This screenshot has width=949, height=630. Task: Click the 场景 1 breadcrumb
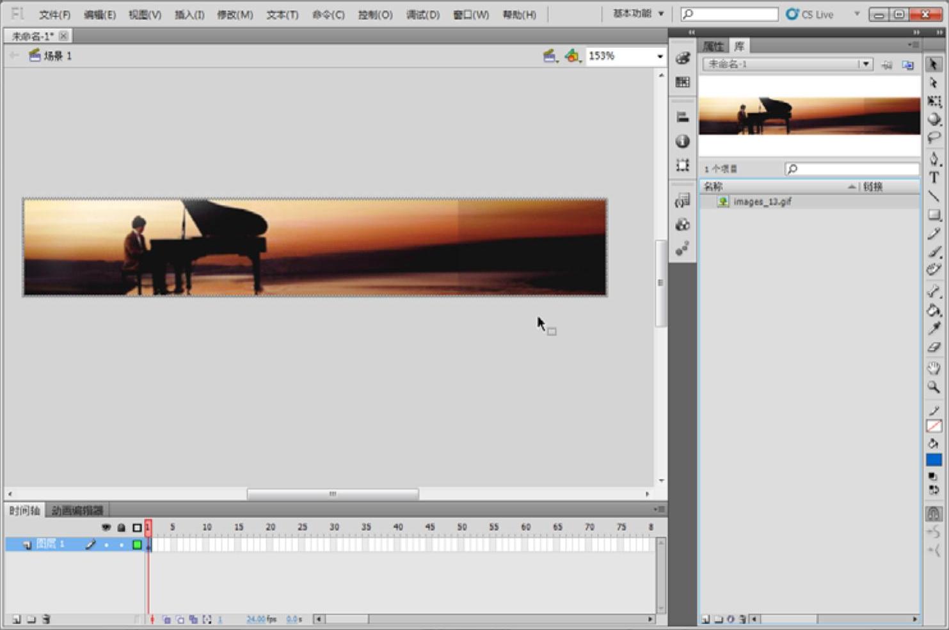(x=57, y=56)
